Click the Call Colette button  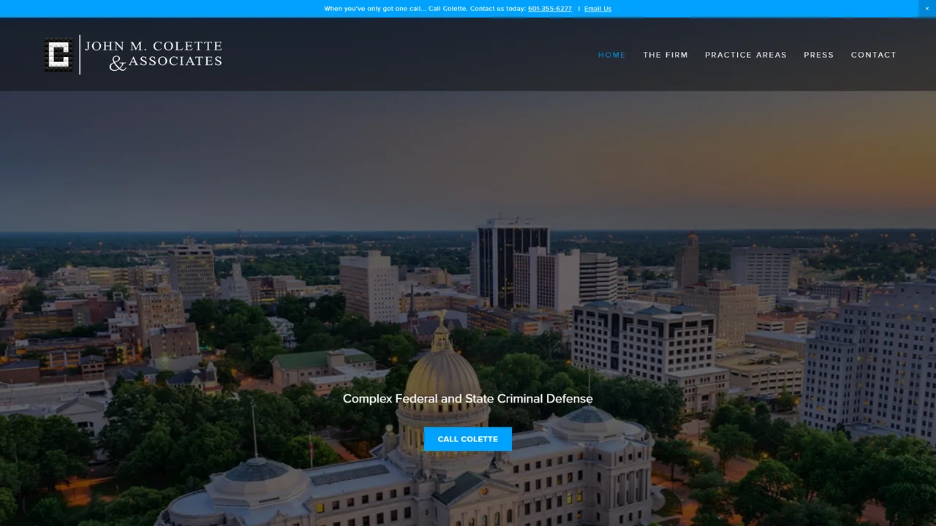[x=468, y=439]
